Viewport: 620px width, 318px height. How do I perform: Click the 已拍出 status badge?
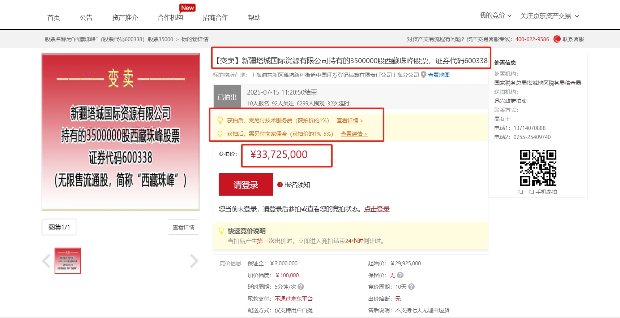click(227, 97)
